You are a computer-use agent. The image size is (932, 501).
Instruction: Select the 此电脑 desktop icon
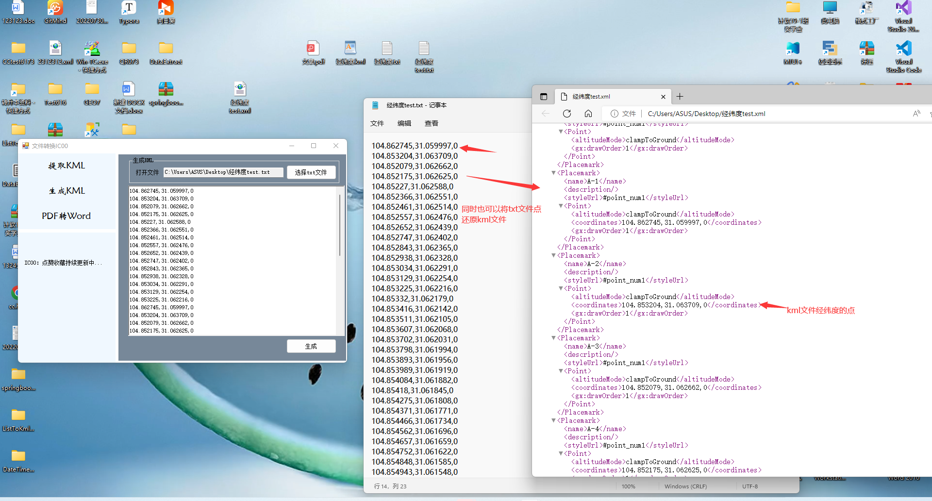(x=830, y=12)
